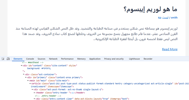
Task: Open the Performance tab
Action: (67, 59)
